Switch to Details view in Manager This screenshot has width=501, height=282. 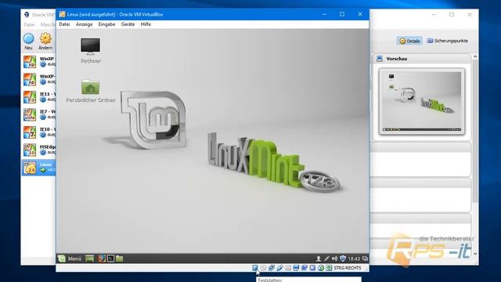coord(409,41)
